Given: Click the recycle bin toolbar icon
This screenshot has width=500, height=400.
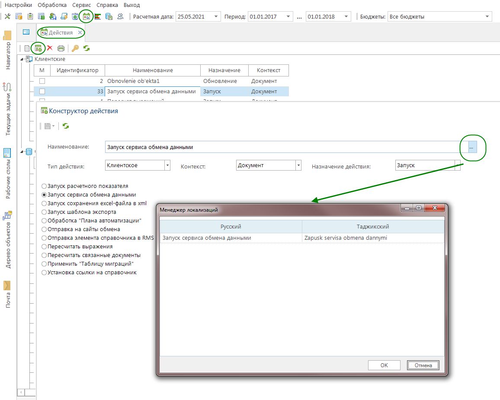Looking at the screenshot, I should point(75,17).
